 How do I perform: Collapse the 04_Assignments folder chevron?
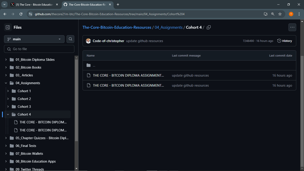(x=6, y=83)
